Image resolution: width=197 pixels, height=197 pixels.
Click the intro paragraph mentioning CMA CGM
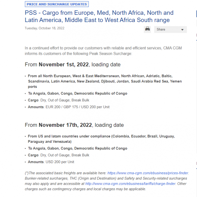click(x=103, y=51)
